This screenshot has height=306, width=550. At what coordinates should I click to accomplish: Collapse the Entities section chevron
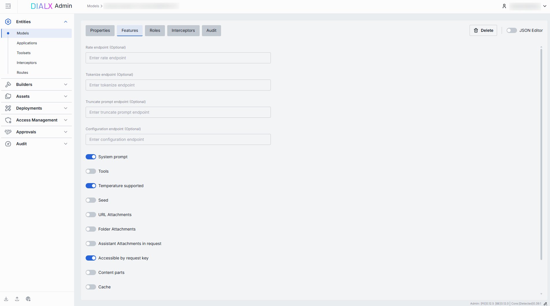coord(66,22)
